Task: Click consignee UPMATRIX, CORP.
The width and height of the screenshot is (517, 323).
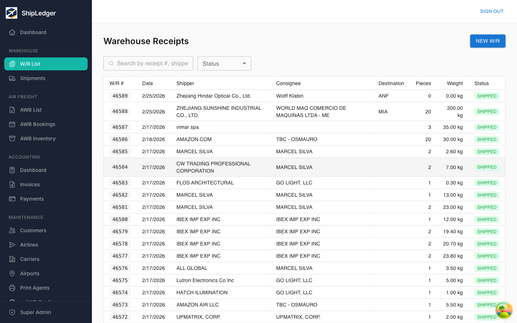Action: point(298,317)
